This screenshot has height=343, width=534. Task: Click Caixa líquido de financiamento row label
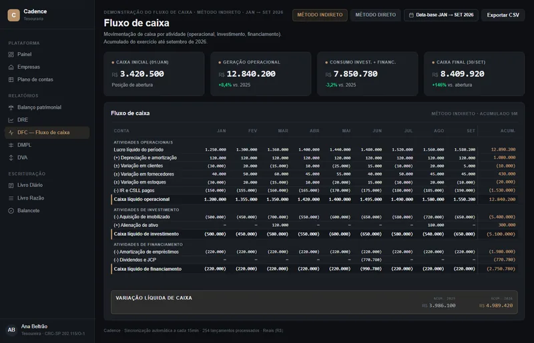click(148, 269)
